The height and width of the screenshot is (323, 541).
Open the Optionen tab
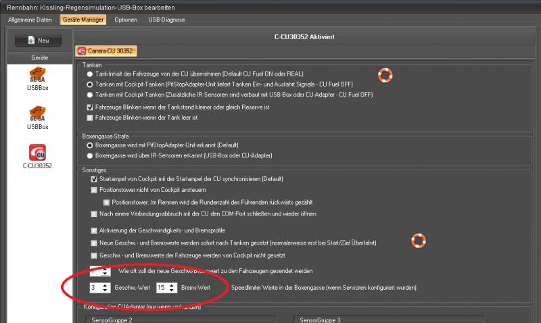pyautogui.click(x=126, y=20)
